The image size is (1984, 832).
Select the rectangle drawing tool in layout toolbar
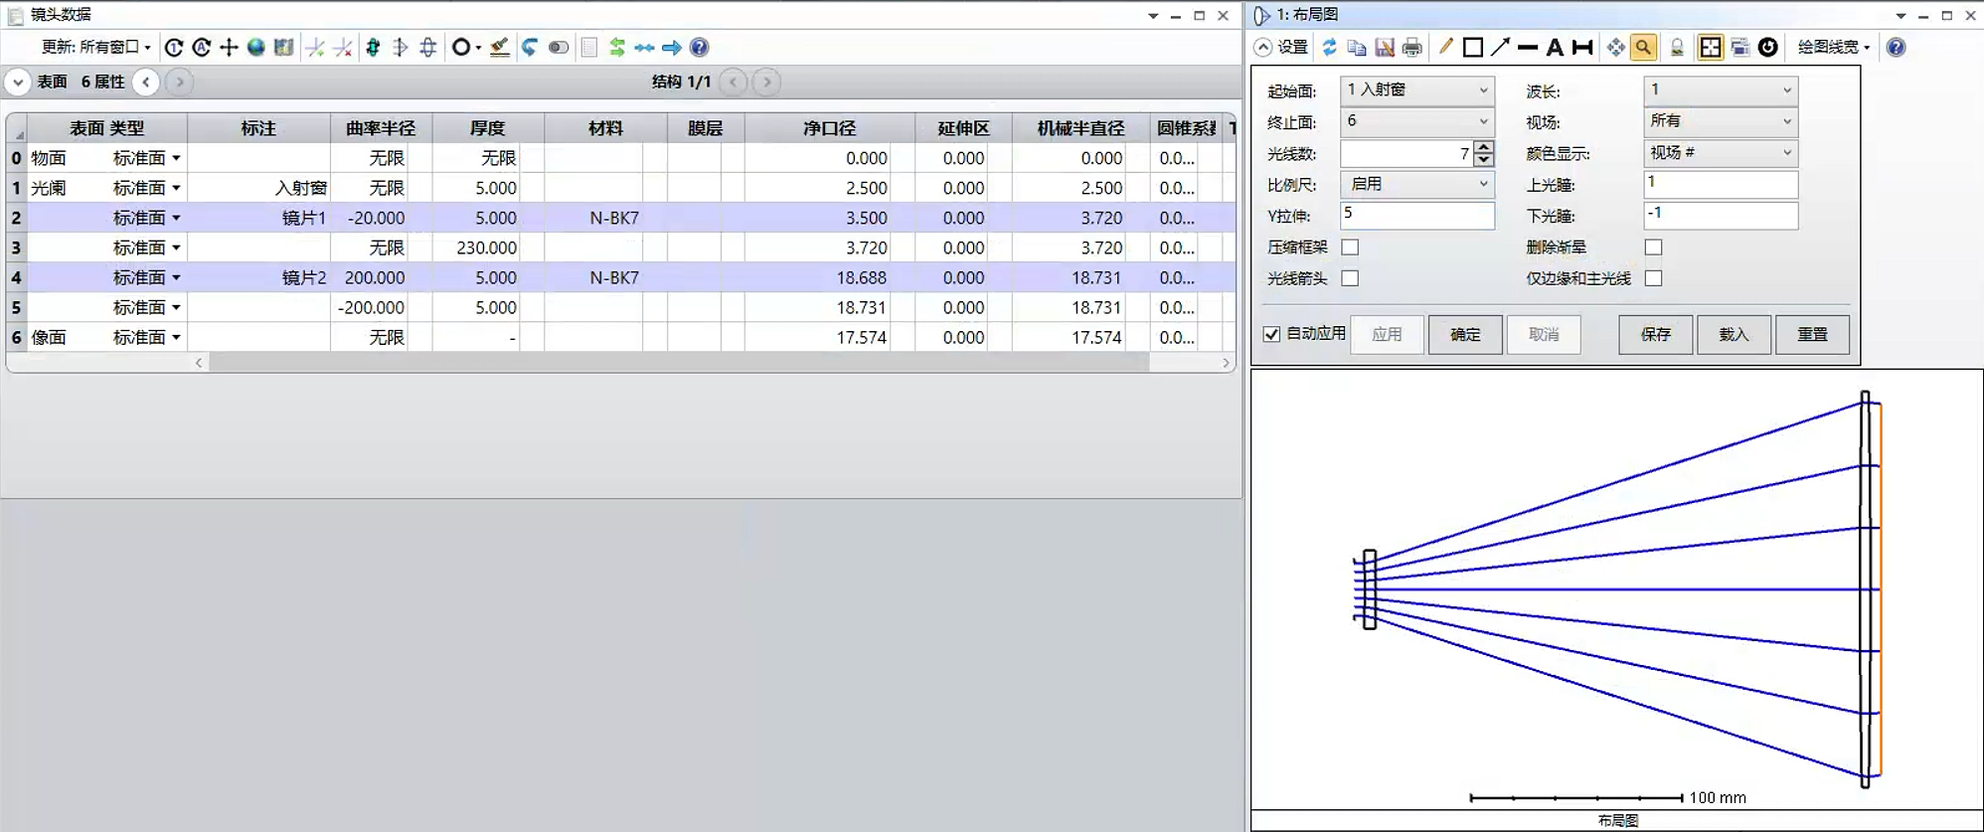(x=1473, y=47)
